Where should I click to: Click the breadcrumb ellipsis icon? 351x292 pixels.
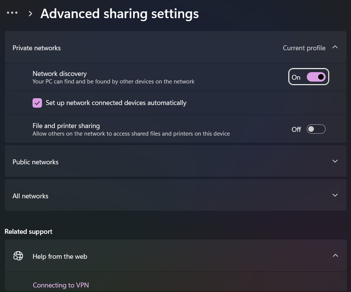[12, 13]
